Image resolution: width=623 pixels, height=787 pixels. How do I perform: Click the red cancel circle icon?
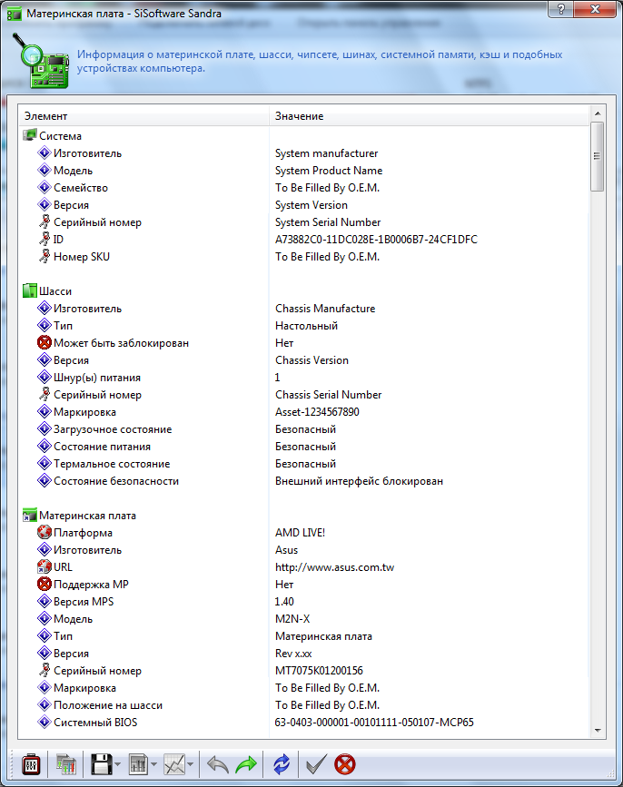coord(345,764)
